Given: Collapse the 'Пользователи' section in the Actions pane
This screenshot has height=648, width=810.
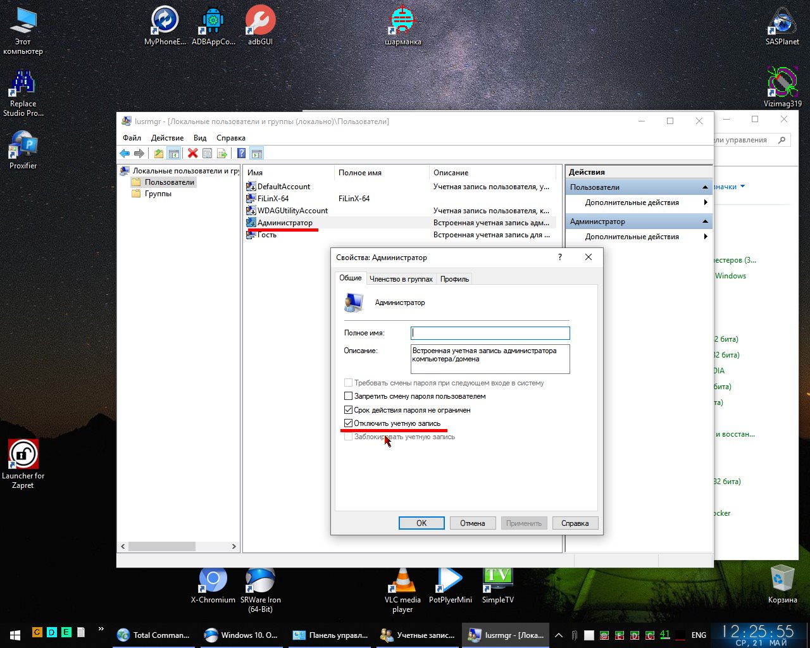Looking at the screenshot, I should point(705,187).
